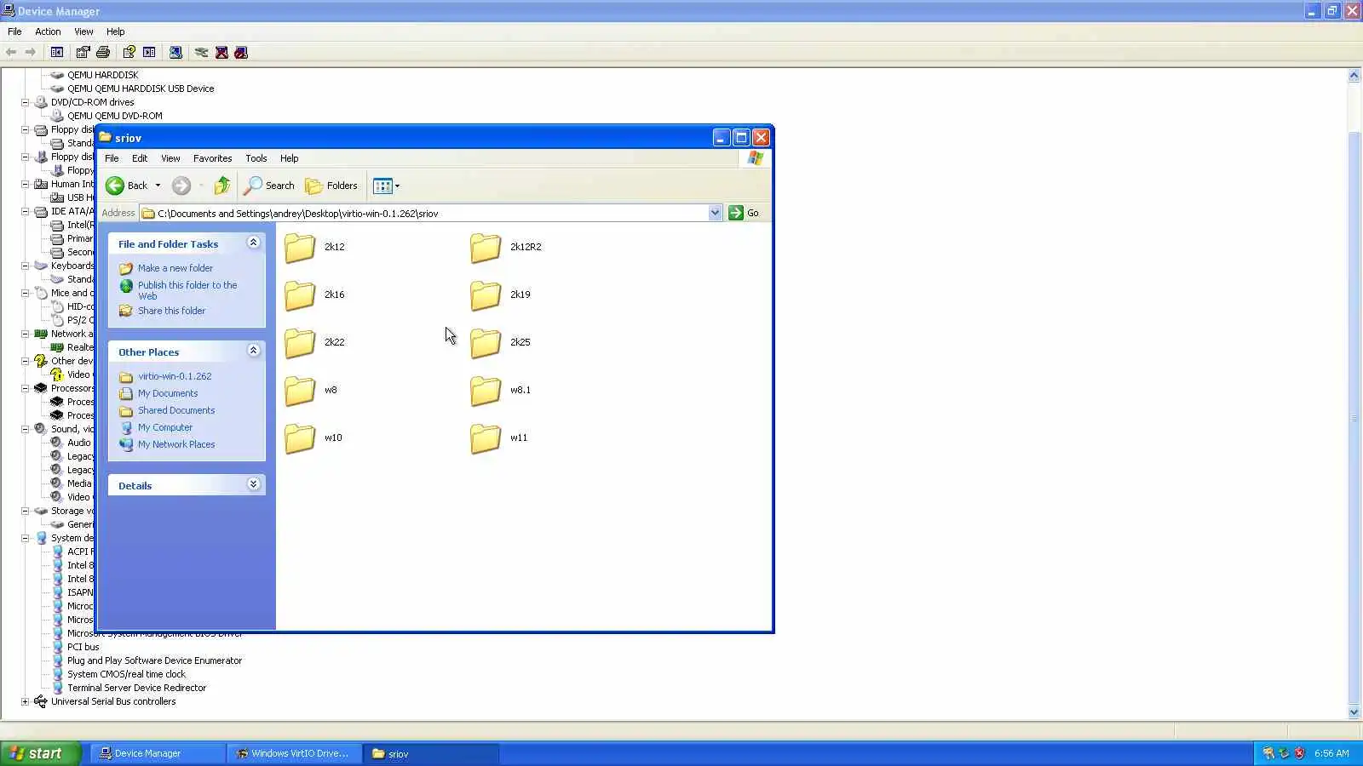Open Search in the sriov Explorer toolbar
Image resolution: width=1363 pixels, height=766 pixels.
coord(269,186)
